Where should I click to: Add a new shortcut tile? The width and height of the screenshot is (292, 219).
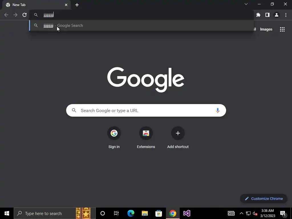tap(178, 138)
